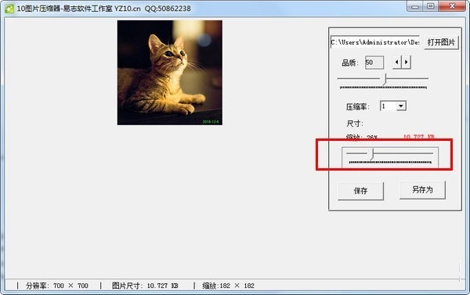Close the image compressor window
Viewport: 470px width, 295px height.
[x=452, y=6]
